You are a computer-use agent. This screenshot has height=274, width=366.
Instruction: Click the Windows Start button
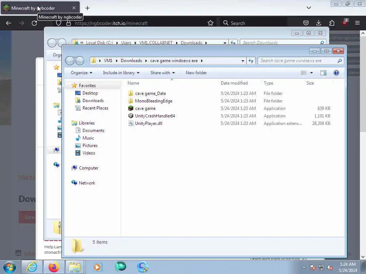(10, 267)
